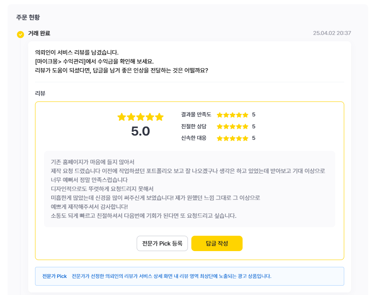Click the last star of the overall rating

[x=159, y=117]
